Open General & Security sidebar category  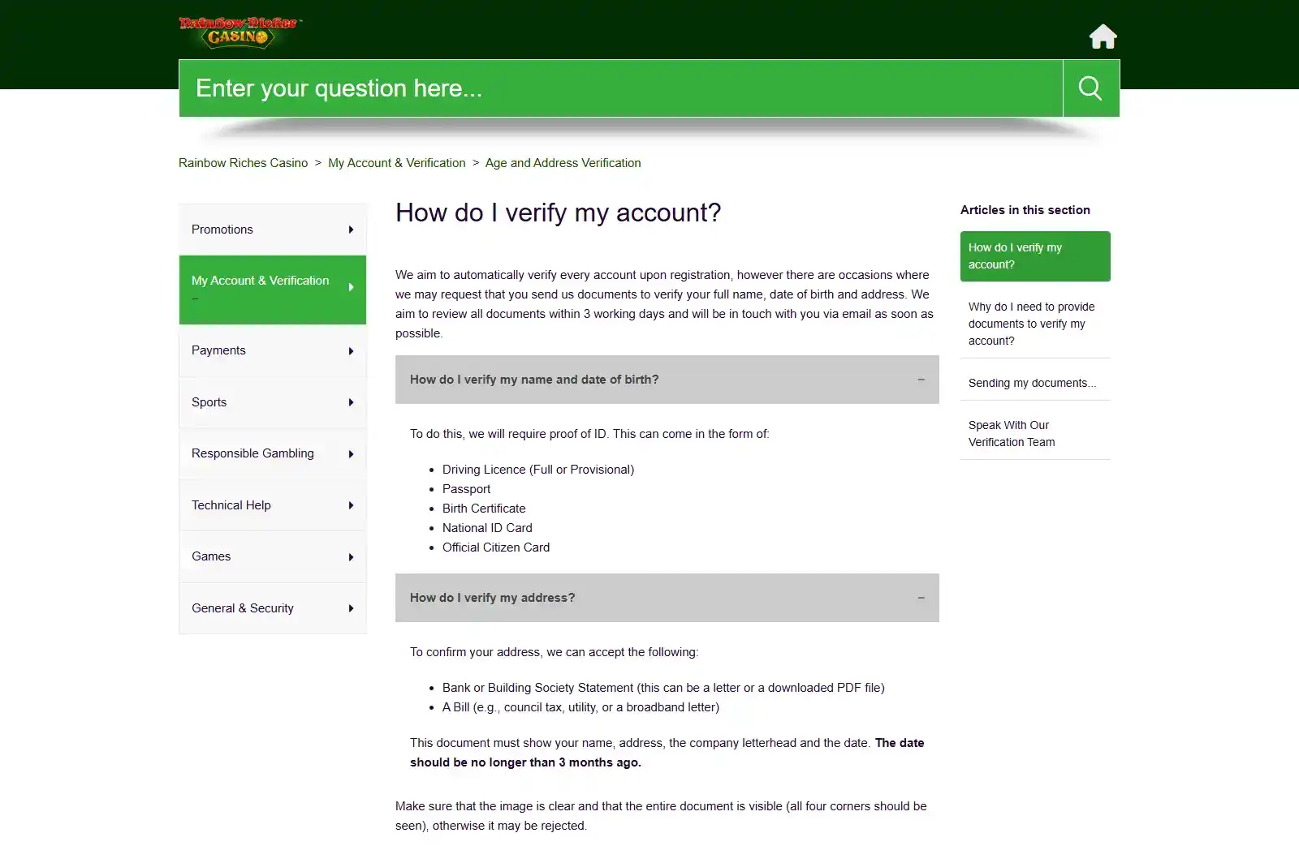pos(273,608)
